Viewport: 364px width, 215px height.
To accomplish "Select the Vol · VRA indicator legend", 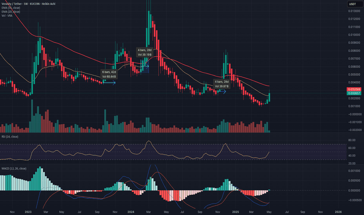I will point(7,16).
